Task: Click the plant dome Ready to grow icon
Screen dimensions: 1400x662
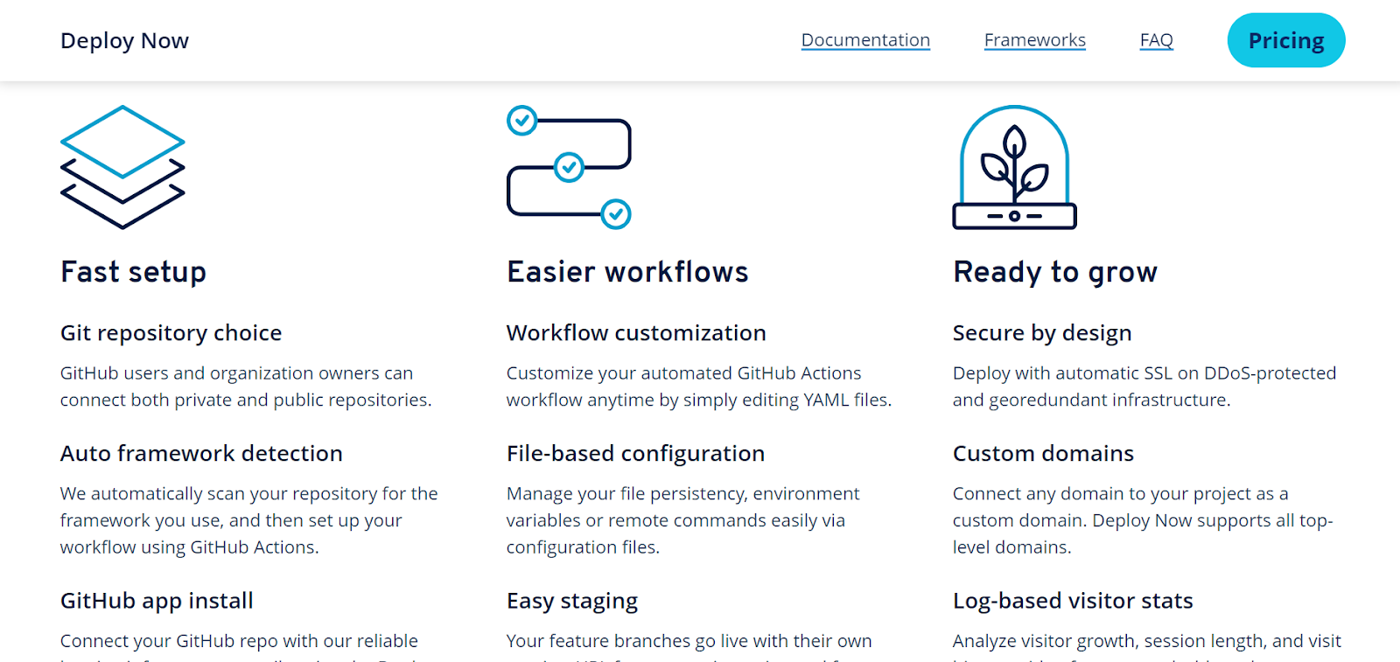Action: [1014, 167]
